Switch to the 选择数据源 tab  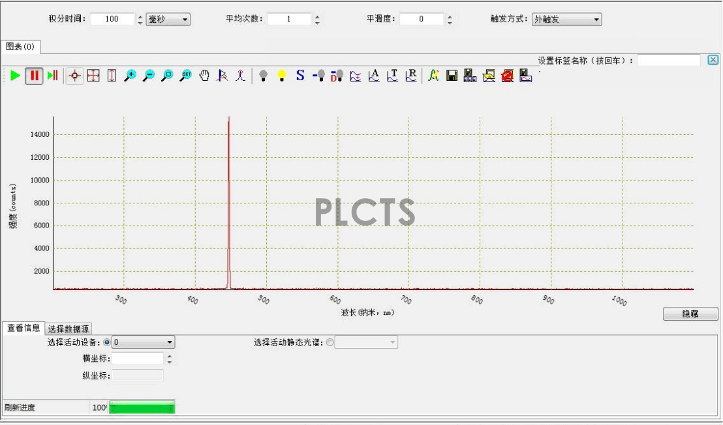pos(69,329)
